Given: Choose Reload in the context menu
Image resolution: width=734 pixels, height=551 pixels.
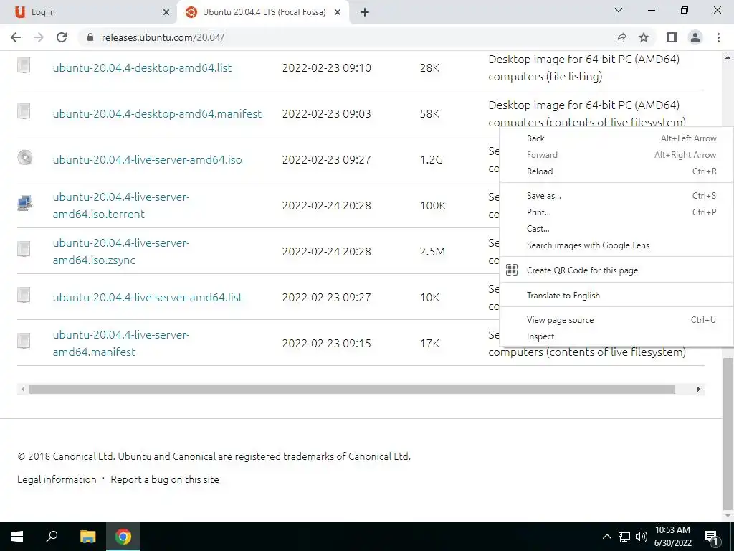Looking at the screenshot, I should [x=616, y=171].
